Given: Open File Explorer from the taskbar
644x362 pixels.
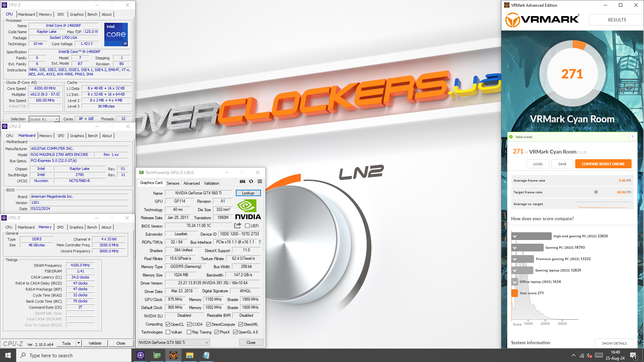Looking at the screenshot, I should click(x=190, y=355).
